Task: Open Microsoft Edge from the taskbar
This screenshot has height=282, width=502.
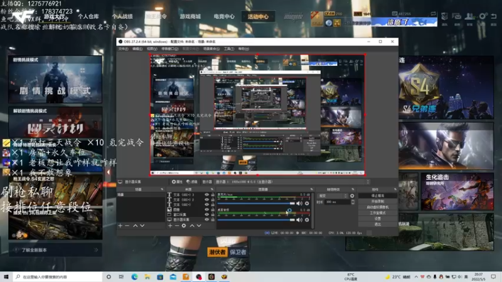Action: (x=134, y=277)
